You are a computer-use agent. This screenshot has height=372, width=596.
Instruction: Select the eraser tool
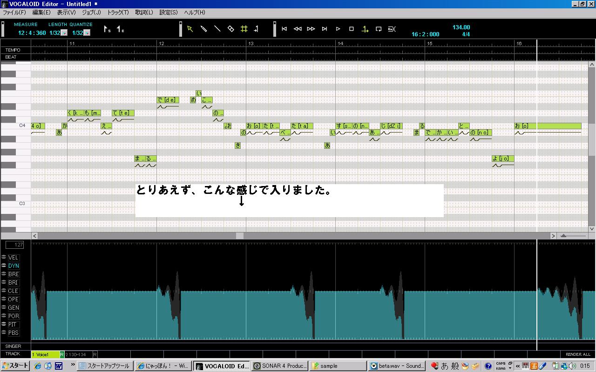[230, 29]
